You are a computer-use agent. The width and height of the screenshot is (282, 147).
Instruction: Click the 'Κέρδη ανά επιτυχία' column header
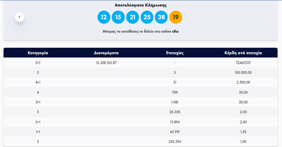tap(243, 53)
